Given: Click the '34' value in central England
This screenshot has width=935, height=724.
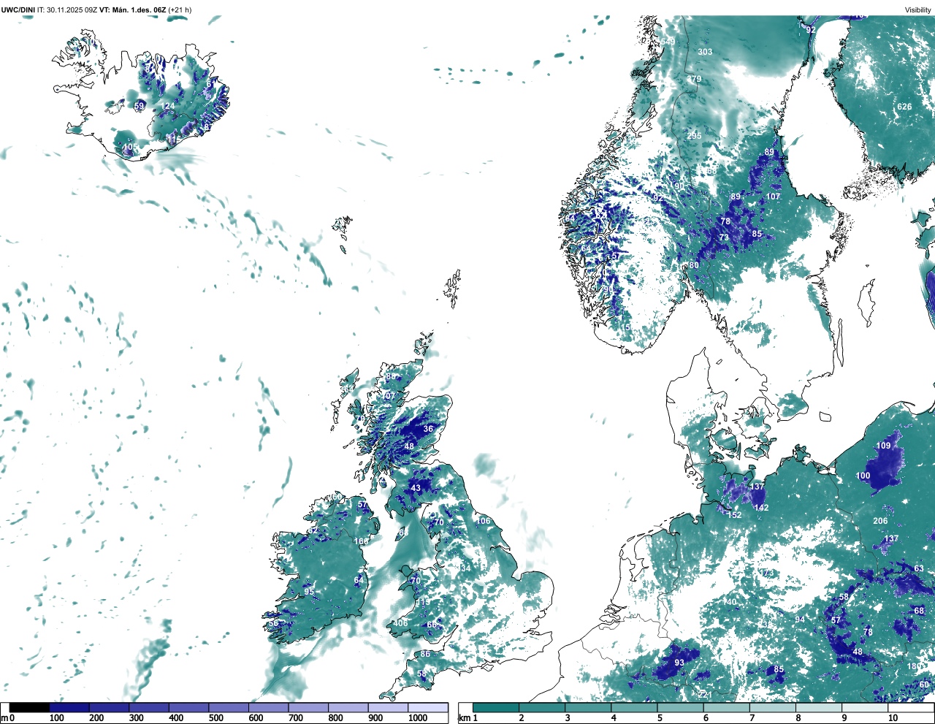Looking at the screenshot, I should pyautogui.click(x=466, y=568).
